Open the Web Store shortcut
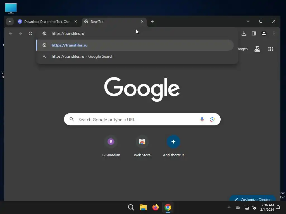 (142, 146)
